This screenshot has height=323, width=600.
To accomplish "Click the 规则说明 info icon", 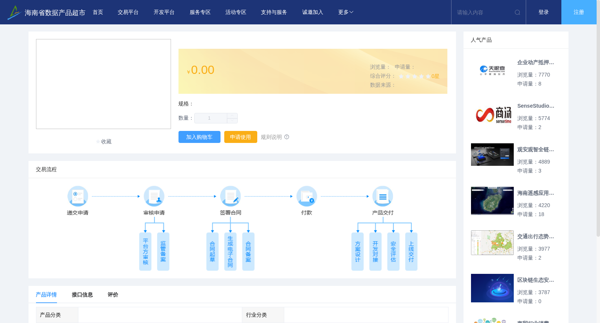I will (287, 137).
